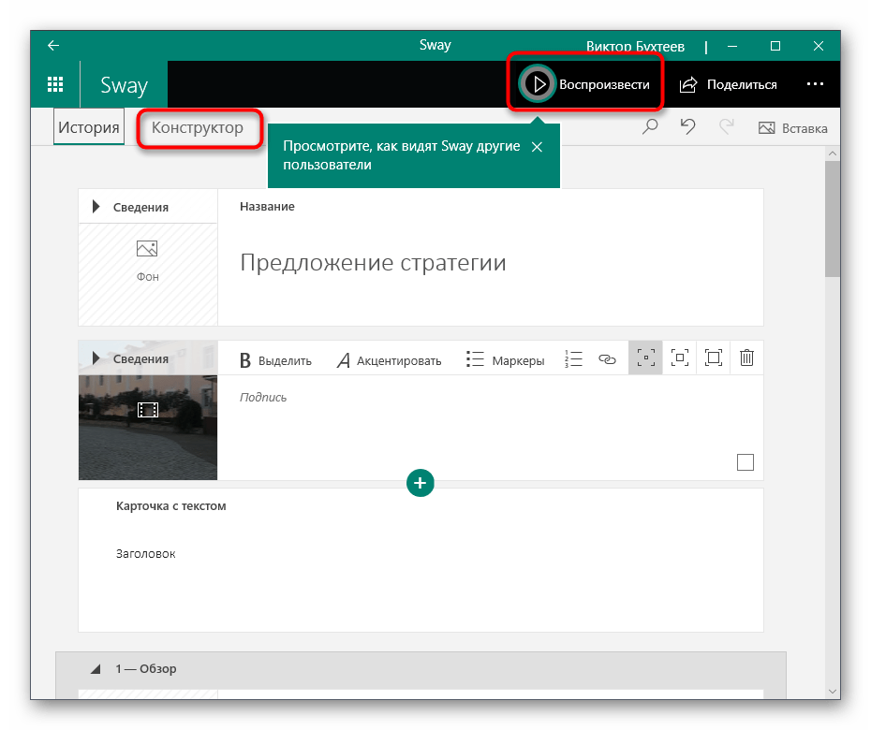Open the three-dots more options menu

[815, 84]
